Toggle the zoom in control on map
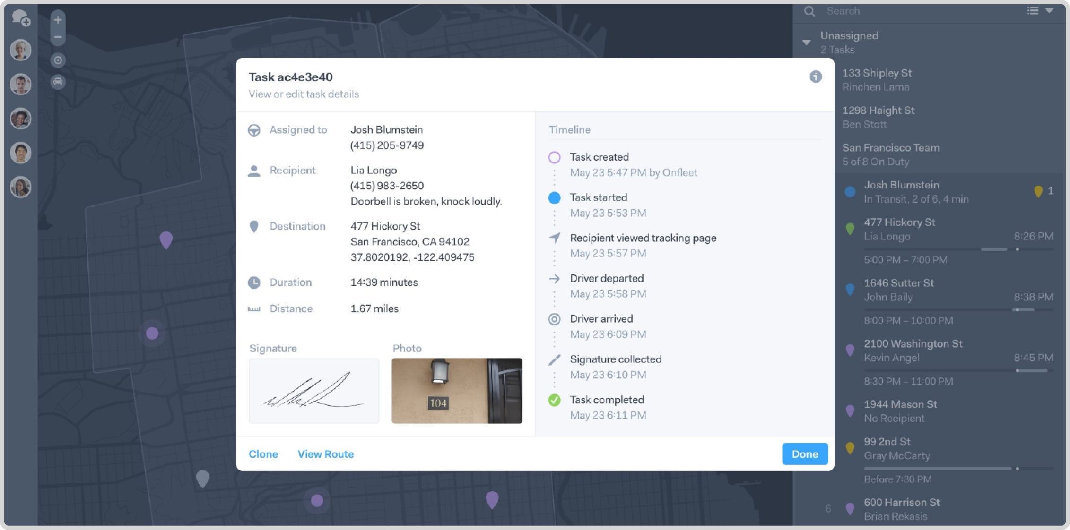This screenshot has width=1070, height=530. (x=57, y=20)
